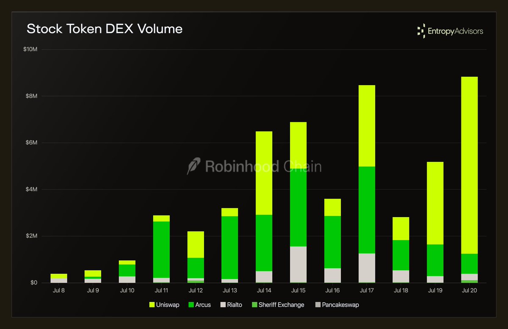This screenshot has height=329, width=508.
Task: Select the Arcus segment of Jul 11 bar
Action: (x=161, y=250)
